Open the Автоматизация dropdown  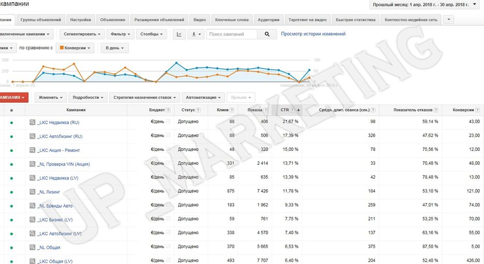point(203,97)
